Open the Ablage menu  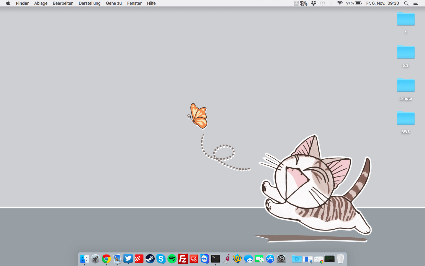pyautogui.click(x=41, y=3)
